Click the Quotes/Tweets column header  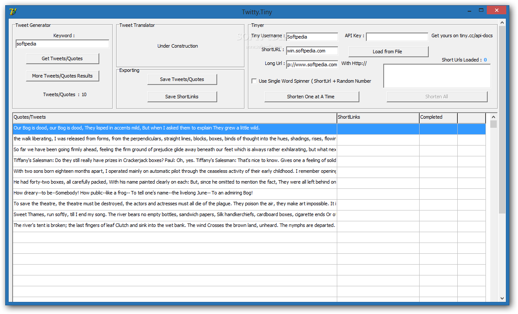(175, 117)
